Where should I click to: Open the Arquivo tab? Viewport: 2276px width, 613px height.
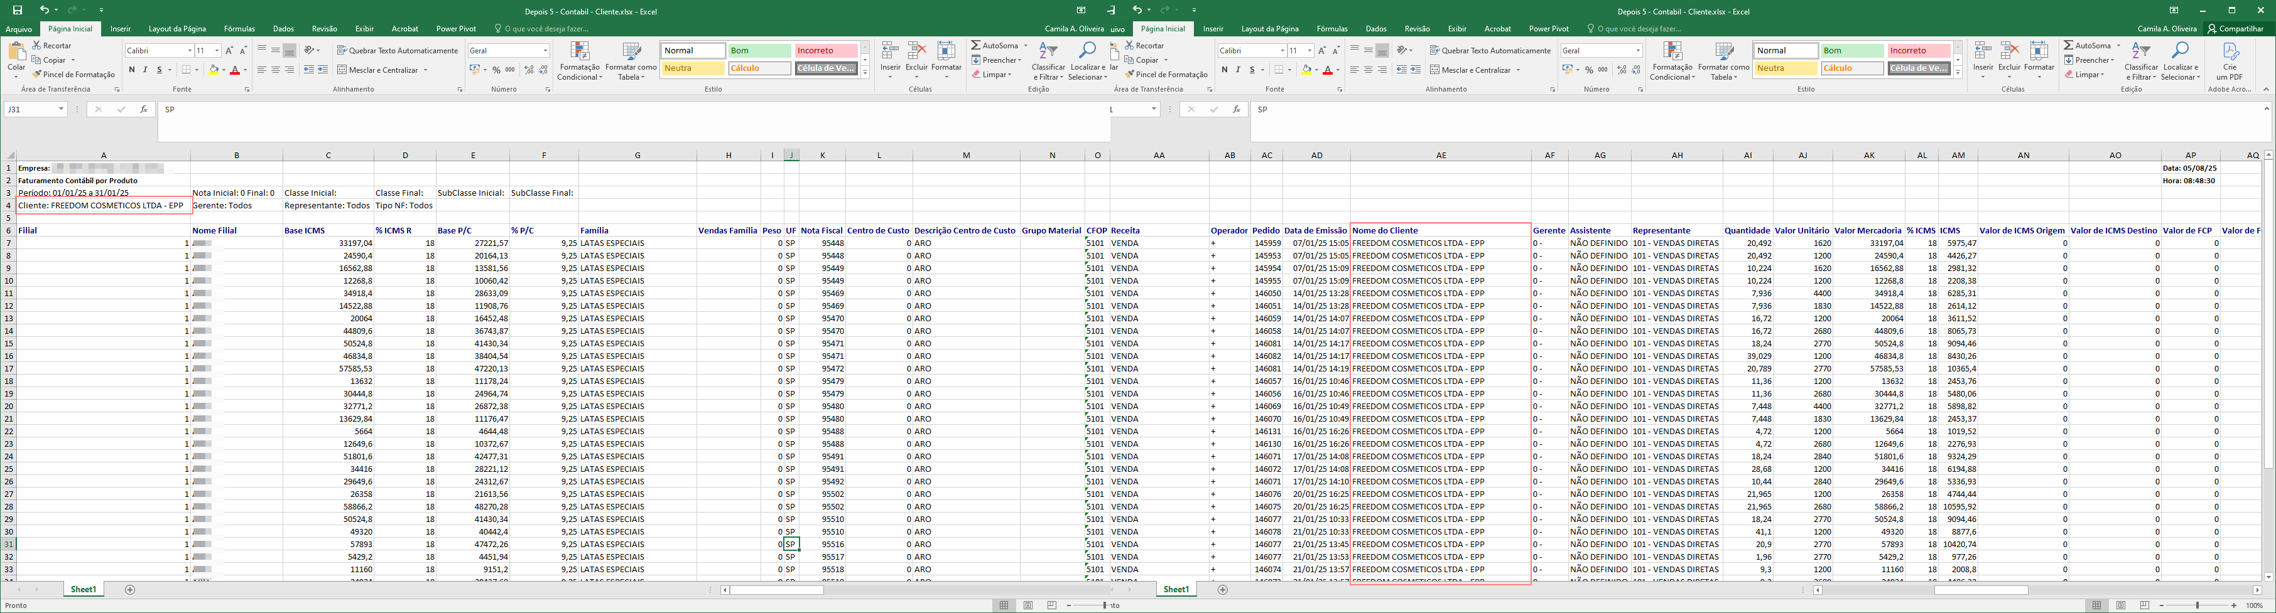click(x=19, y=29)
